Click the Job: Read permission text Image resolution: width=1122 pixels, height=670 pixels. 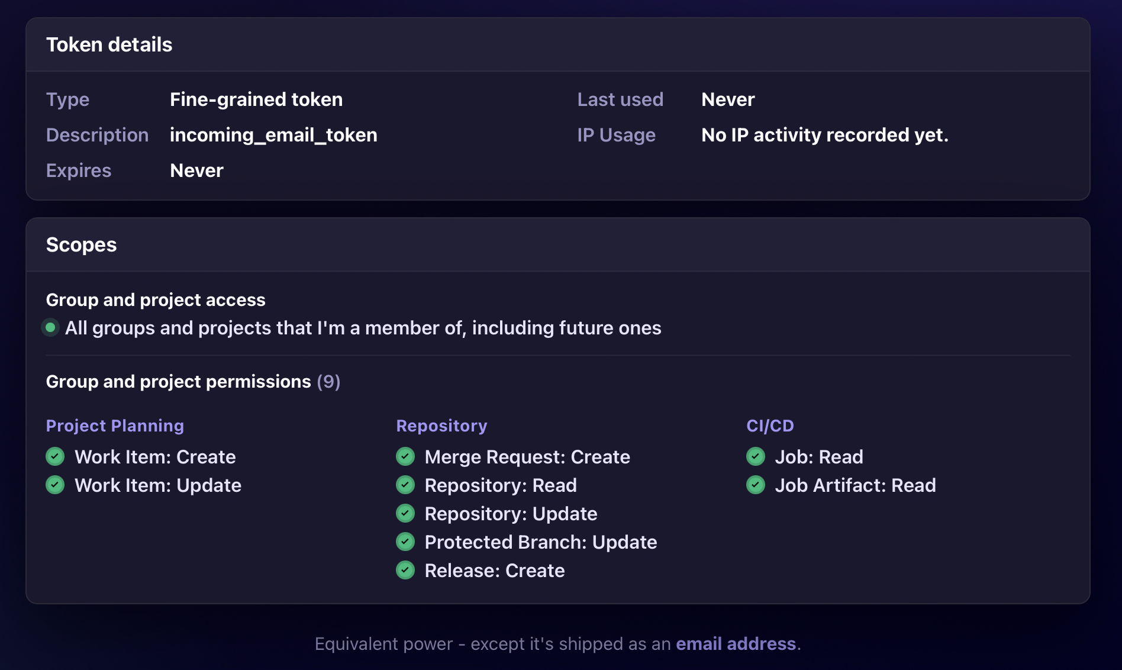coord(819,457)
